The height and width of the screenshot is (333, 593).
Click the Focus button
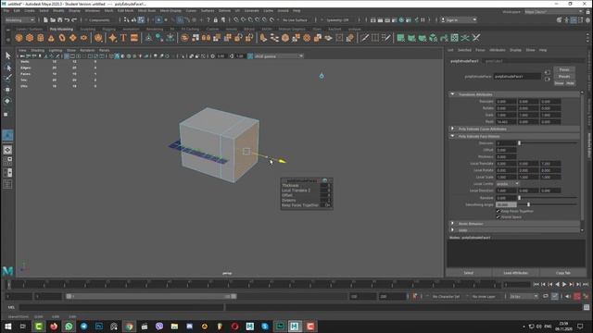pyautogui.click(x=564, y=70)
